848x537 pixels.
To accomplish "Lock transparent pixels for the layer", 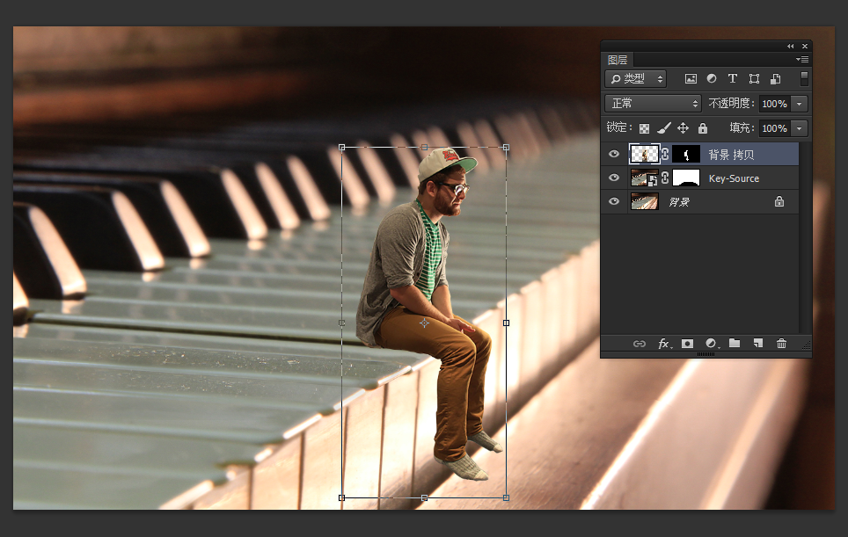I will [x=645, y=128].
